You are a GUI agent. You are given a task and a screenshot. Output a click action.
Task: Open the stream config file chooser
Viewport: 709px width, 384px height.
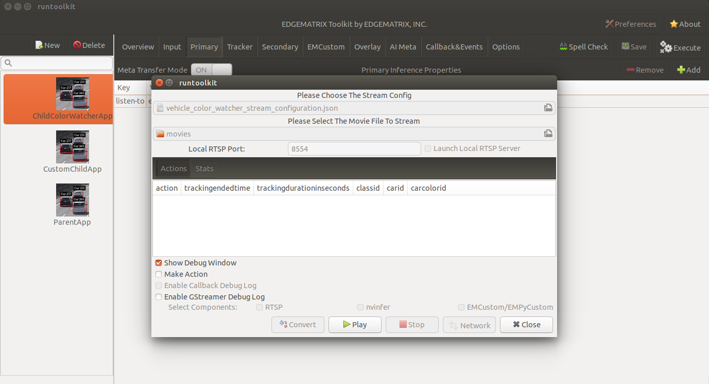354,108
